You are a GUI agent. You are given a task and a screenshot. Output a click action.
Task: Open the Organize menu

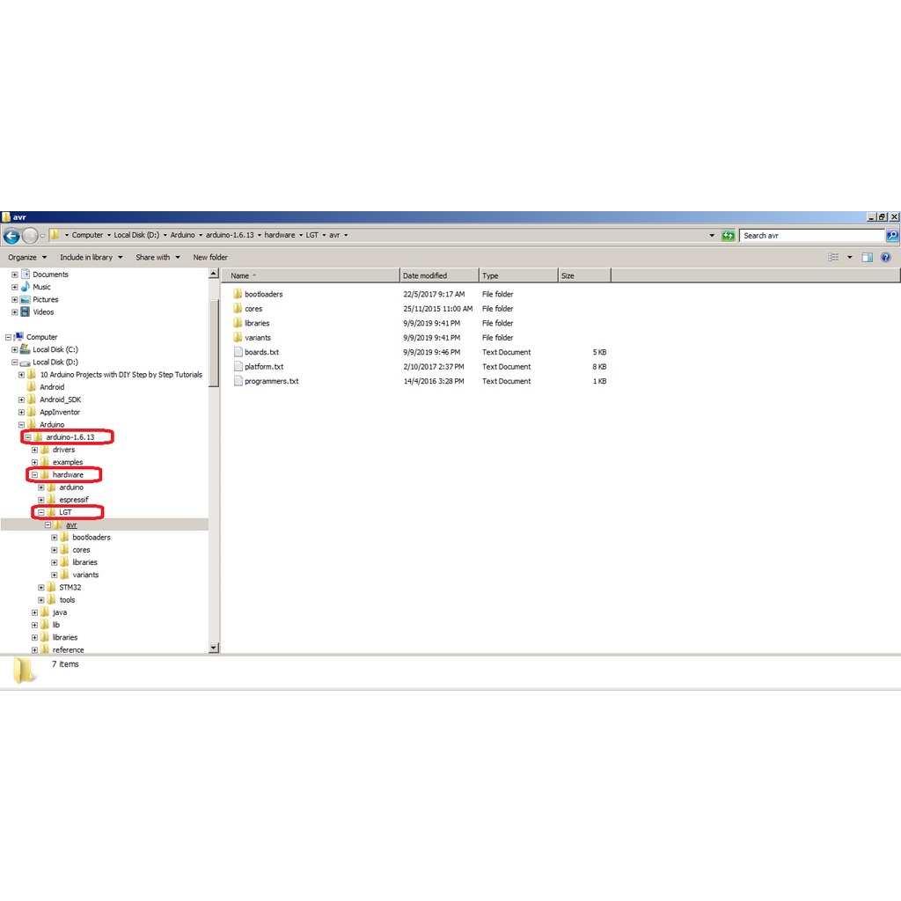click(26, 258)
